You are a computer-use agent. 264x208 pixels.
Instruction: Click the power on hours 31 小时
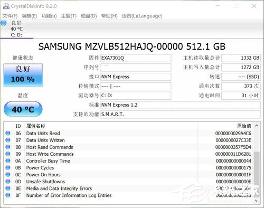click(241, 96)
